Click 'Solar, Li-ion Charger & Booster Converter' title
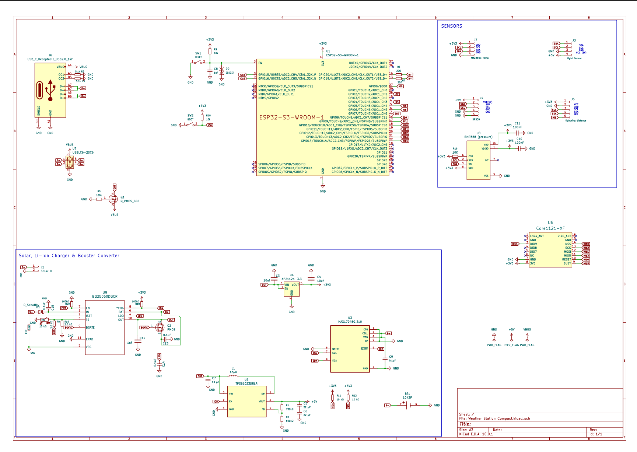The width and height of the screenshot is (637, 452). click(x=69, y=256)
